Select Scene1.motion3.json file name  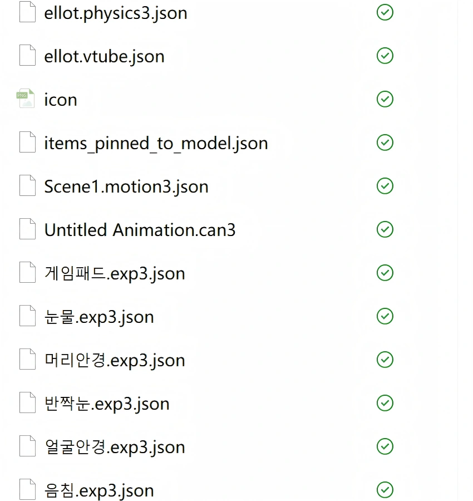tap(126, 186)
